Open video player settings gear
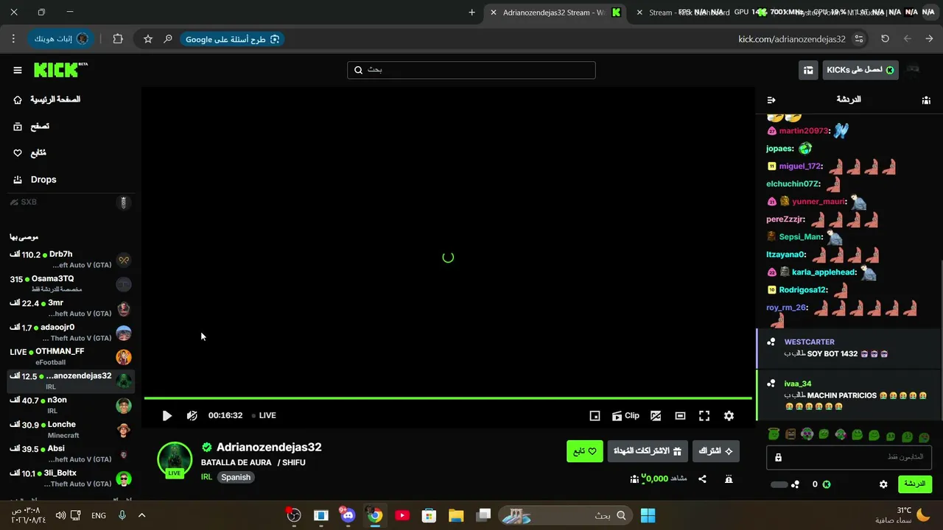 pyautogui.click(x=729, y=416)
